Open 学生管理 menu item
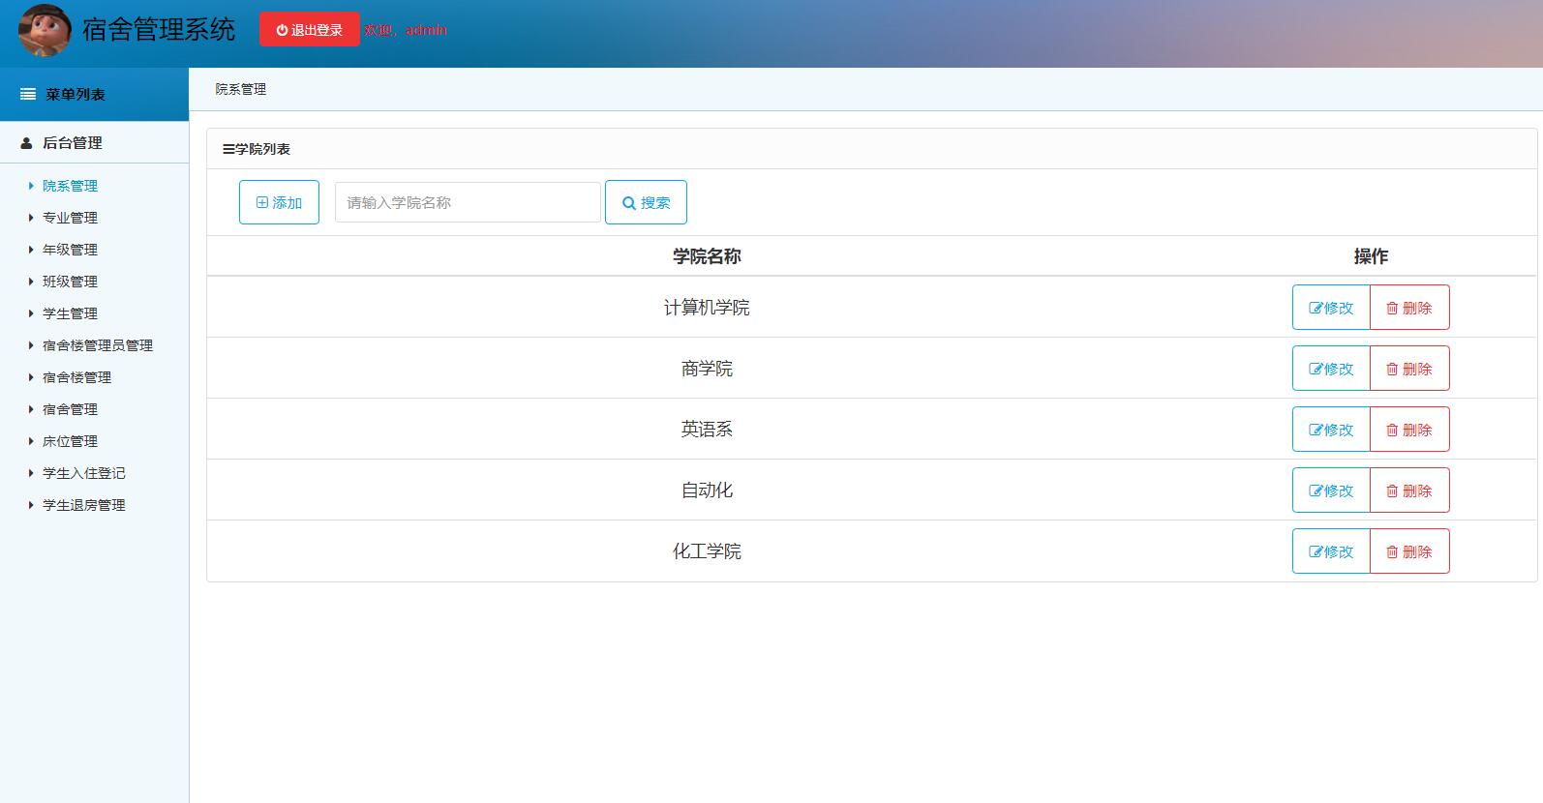Viewport: 1543px width, 803px height. 70,313
